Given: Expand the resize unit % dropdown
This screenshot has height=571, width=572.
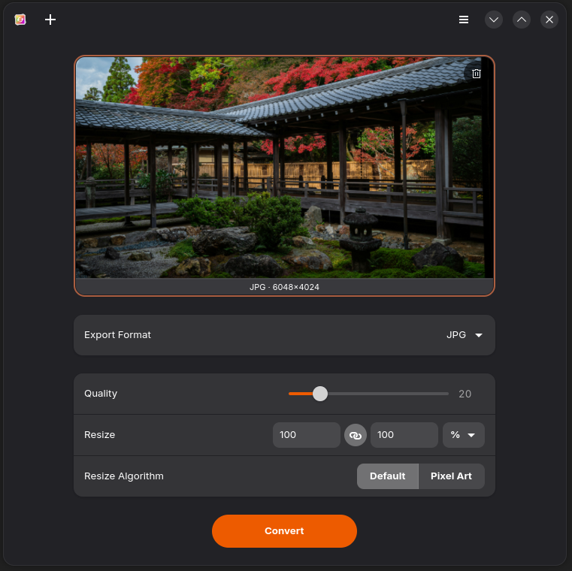Looking at the screenshot, I should 463,435.
